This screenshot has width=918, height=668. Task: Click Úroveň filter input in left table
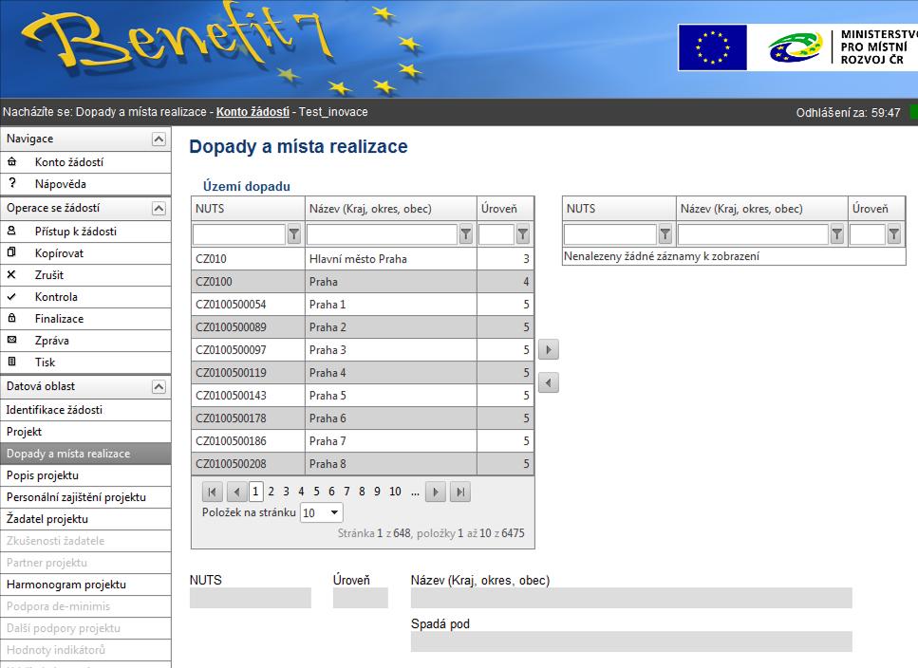click(x=496, y=234)
